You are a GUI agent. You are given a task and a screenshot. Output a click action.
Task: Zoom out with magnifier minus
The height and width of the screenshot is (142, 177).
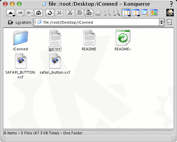[117, 13]
